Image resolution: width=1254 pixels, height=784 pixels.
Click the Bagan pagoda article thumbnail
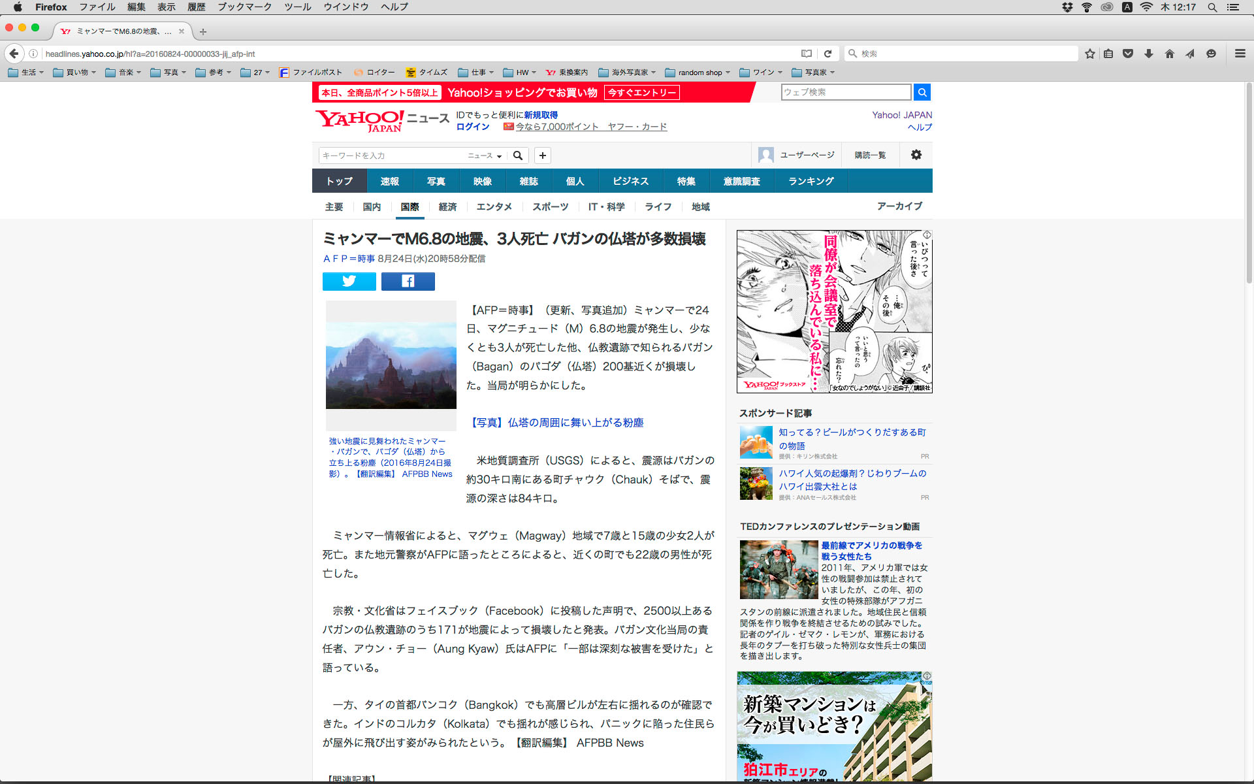point(391,365)
